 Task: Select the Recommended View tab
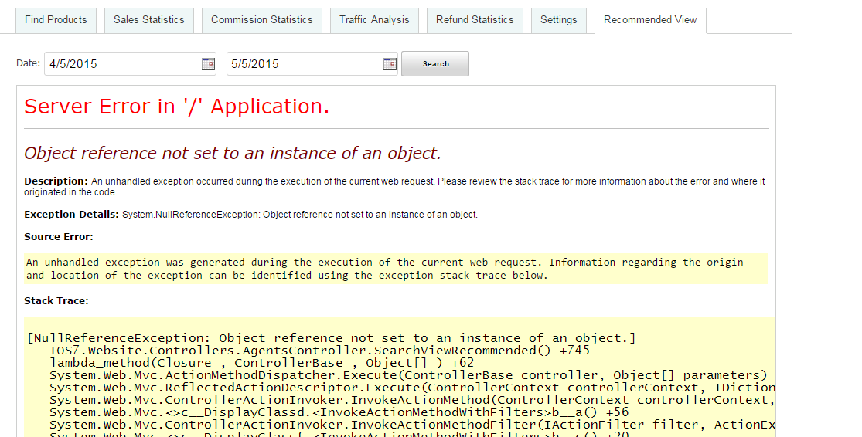(x=650, y=20)
